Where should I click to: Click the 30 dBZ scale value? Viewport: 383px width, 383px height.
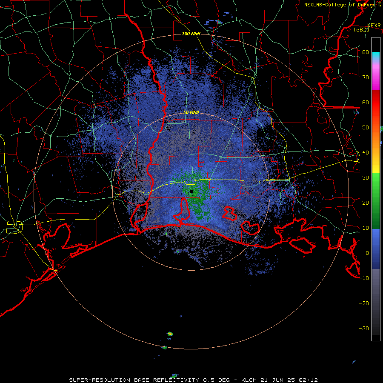(x=366, y=178)
